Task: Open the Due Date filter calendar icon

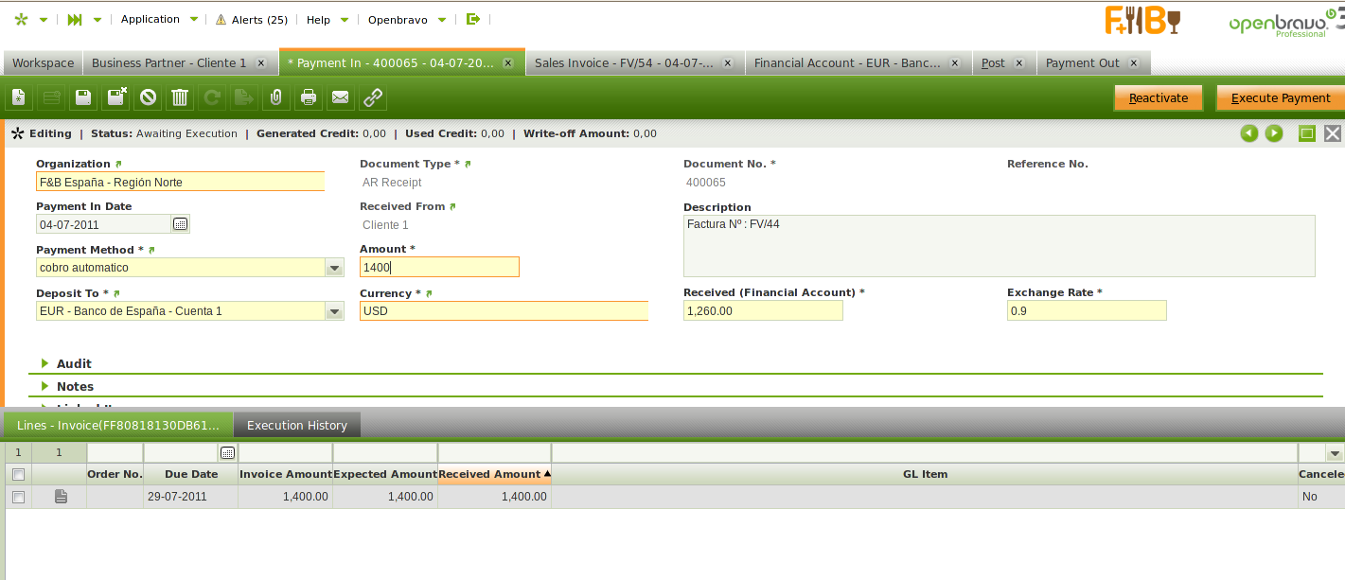Action: click(227, 452)
